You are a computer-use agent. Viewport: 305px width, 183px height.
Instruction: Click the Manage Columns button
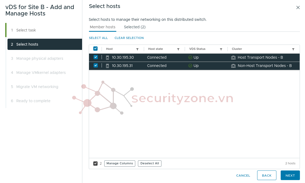pyautogui.click(x=119, y=164)
